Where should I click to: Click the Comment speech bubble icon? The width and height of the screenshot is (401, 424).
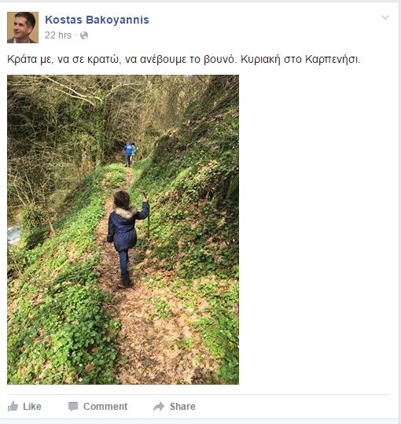coord(73,407)
